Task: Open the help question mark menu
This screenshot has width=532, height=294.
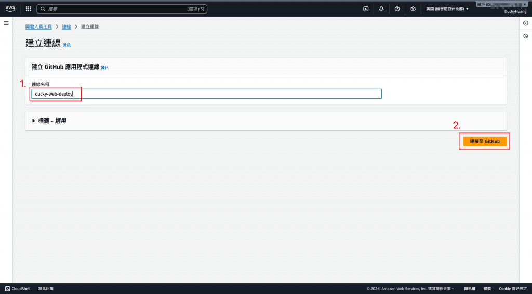Action: [397, 9]
